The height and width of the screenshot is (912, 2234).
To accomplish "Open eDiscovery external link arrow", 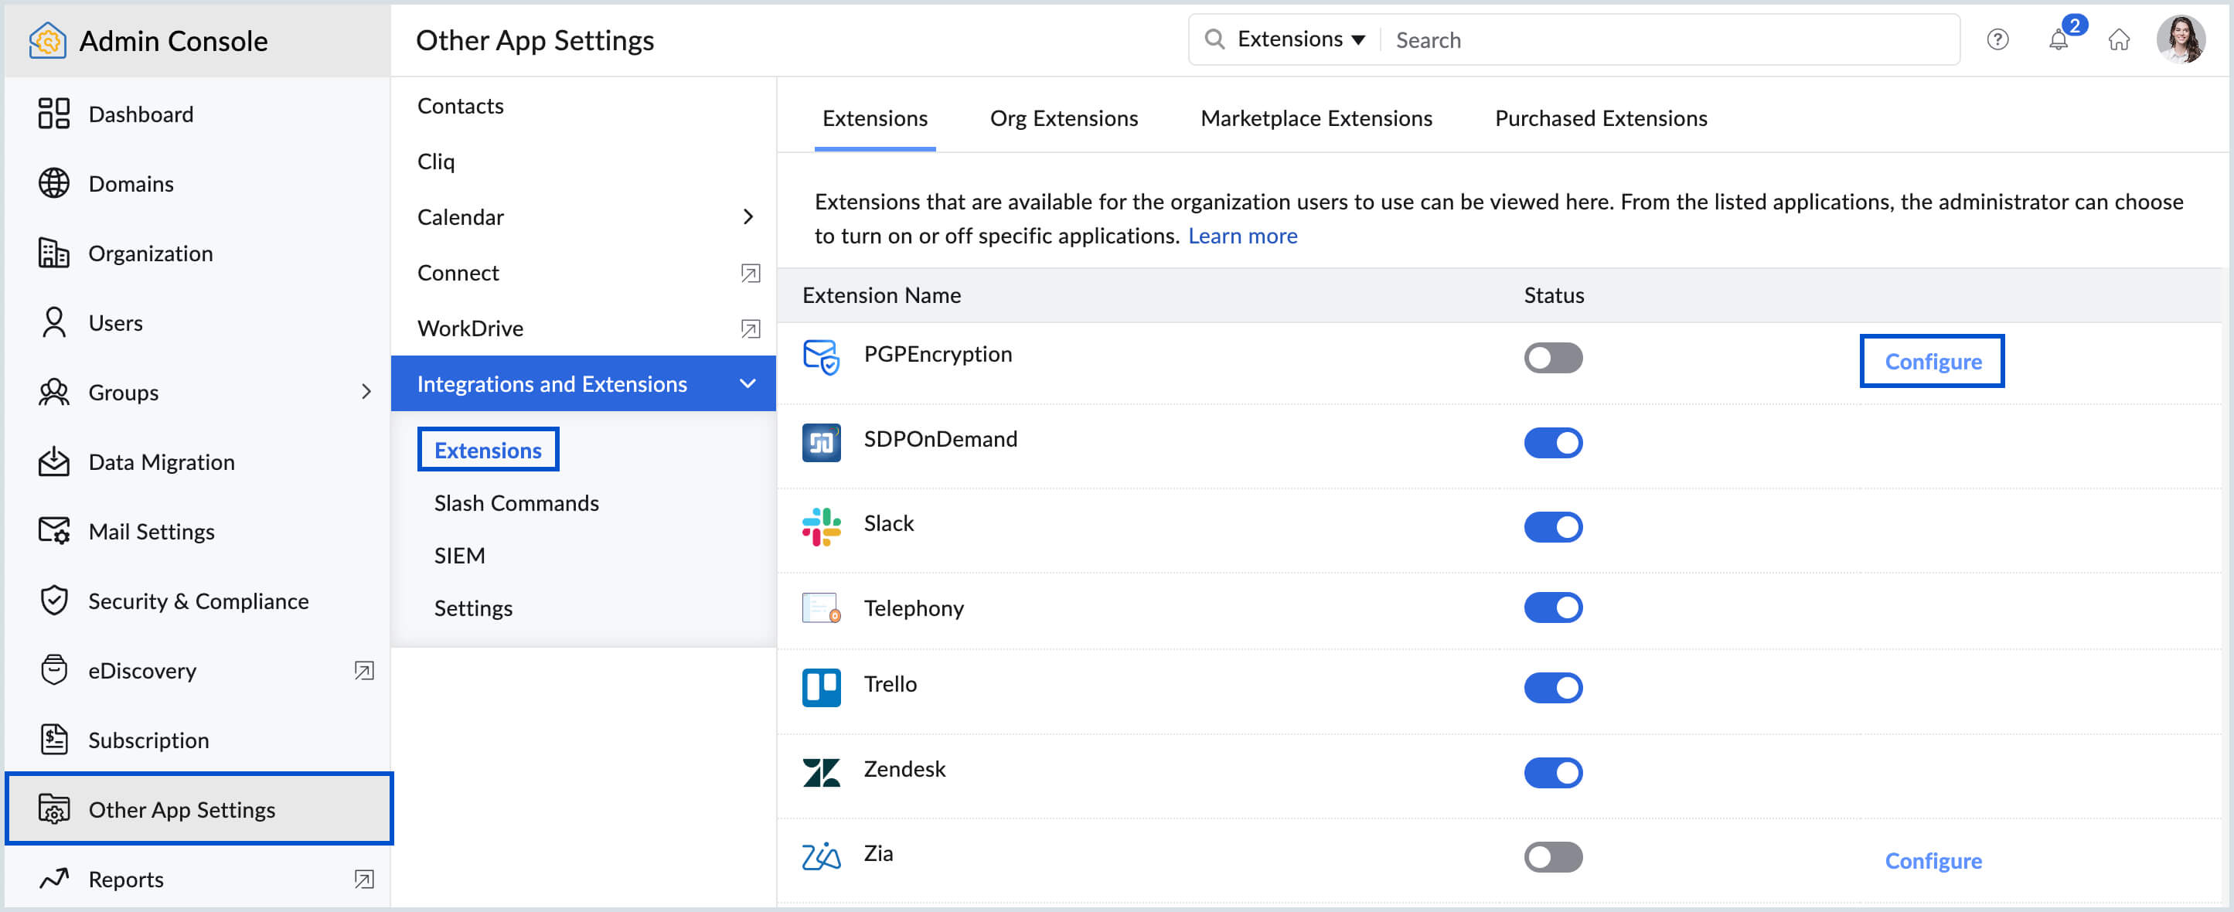I will click(x=363, y=670).
